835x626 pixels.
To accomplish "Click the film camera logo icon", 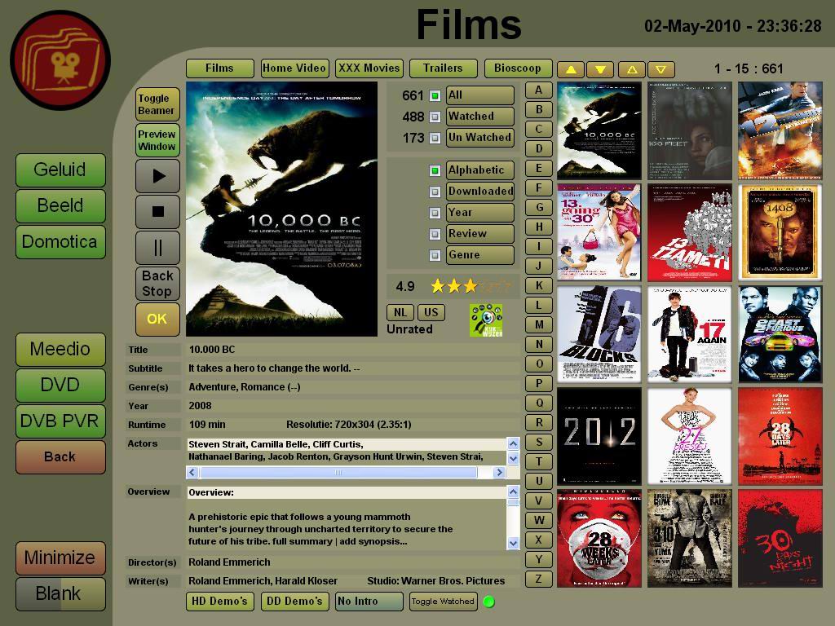I will 60,60.
